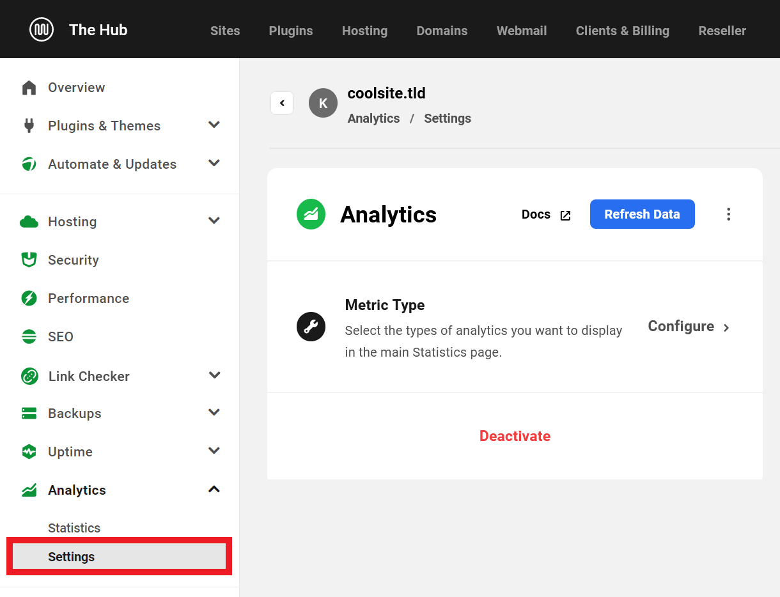The image size is (780, 597).
Task: Collapse the Analytics section chevron
Action: pyautogui.click(x=214, y=489)
